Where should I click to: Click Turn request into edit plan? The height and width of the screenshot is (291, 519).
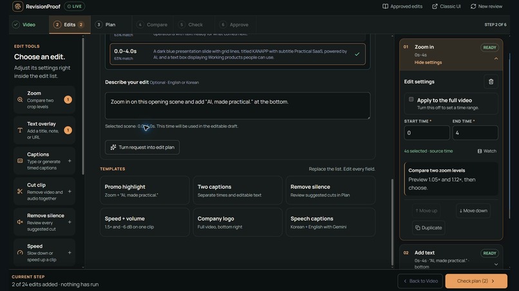click(142, 147)
